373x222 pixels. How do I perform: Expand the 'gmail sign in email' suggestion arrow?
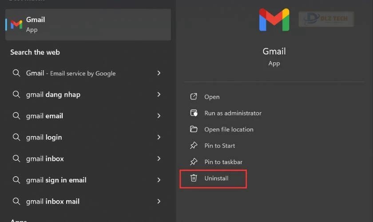click(x=159, y=180)
